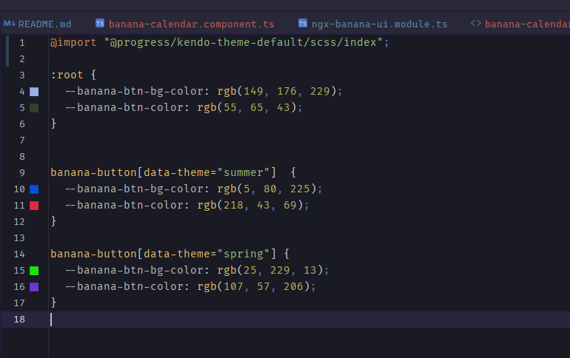Open the dark olive color swatch on line 5
The height and width of the screenshot is (358, 570).
(34, 108)
